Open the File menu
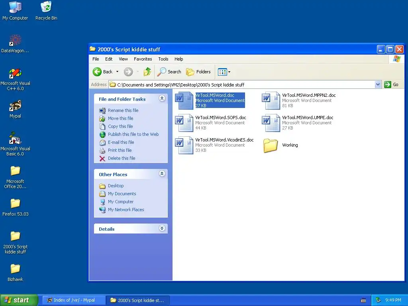Viewport: 408px width, 306px height. (x=96, y=59)
